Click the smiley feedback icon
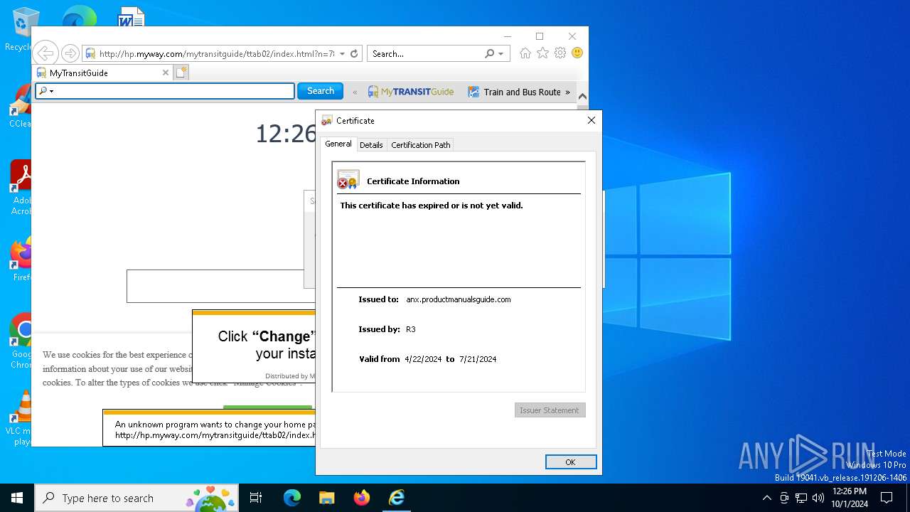910x512 pixels. [577, 53]
